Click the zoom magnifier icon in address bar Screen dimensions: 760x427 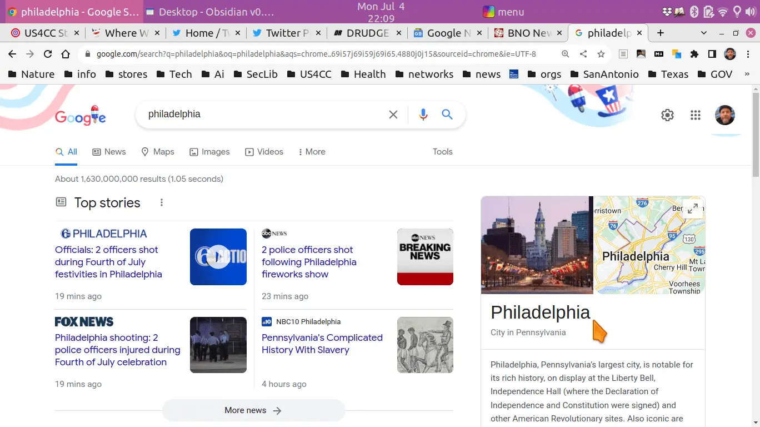coord(566,54)
